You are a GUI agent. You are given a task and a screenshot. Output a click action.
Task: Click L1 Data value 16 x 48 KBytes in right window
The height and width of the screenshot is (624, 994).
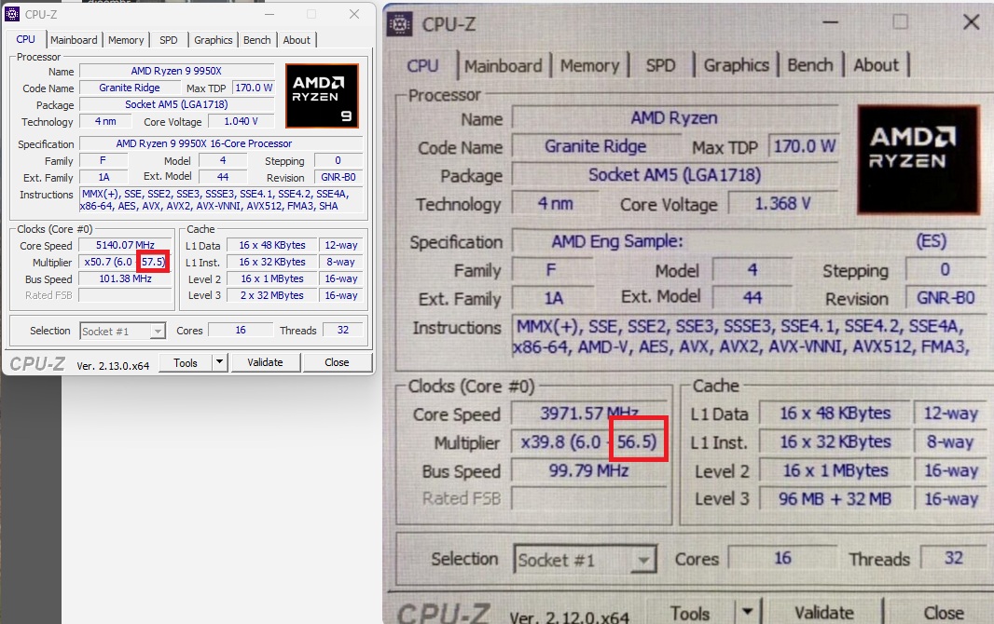click(835, 414)
